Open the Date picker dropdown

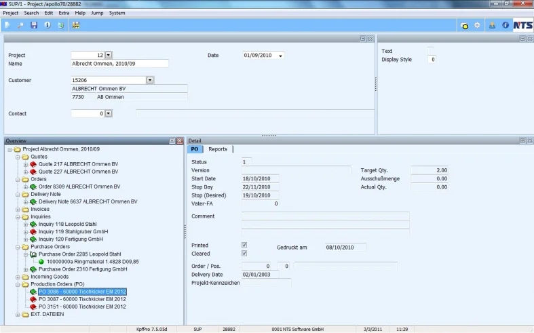pyautogui.click(x=281, y=56)
